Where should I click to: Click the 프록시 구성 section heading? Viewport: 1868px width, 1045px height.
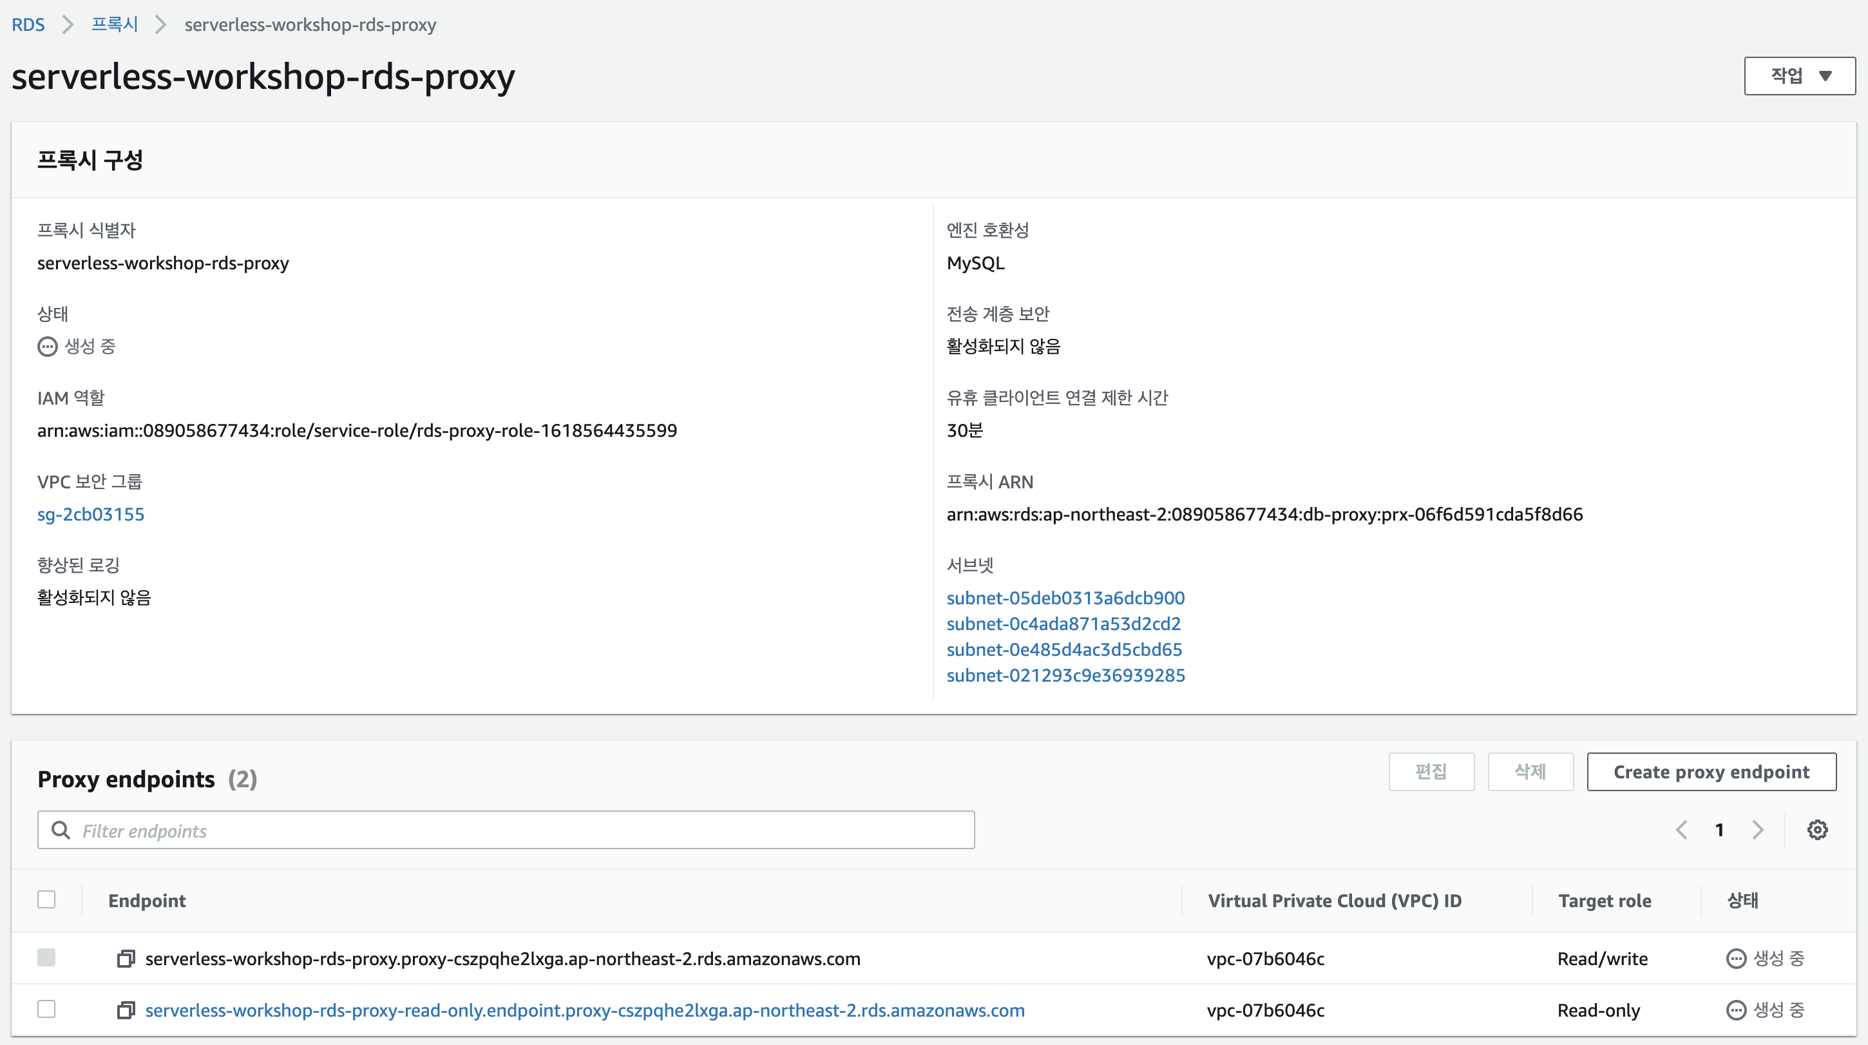pyautogui.click(x=91, y=160)
